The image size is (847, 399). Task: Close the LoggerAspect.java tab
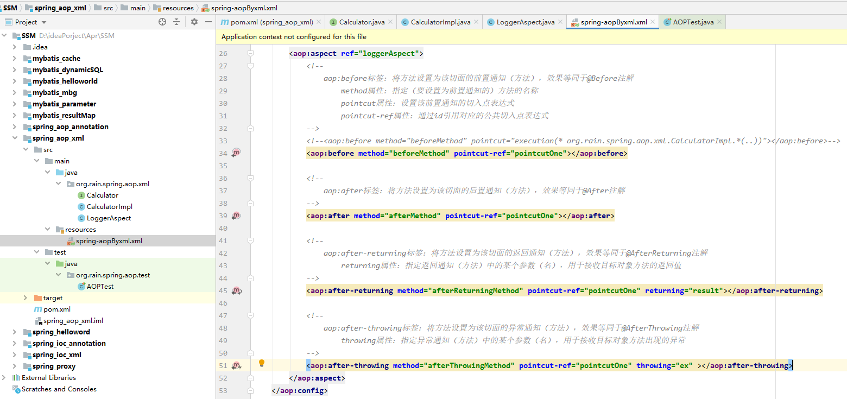point(560,22)
